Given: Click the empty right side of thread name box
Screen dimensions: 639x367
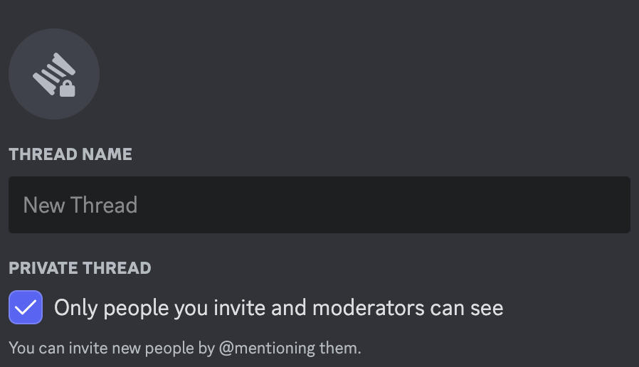Looking at the screenshot, I should point(448,205).
